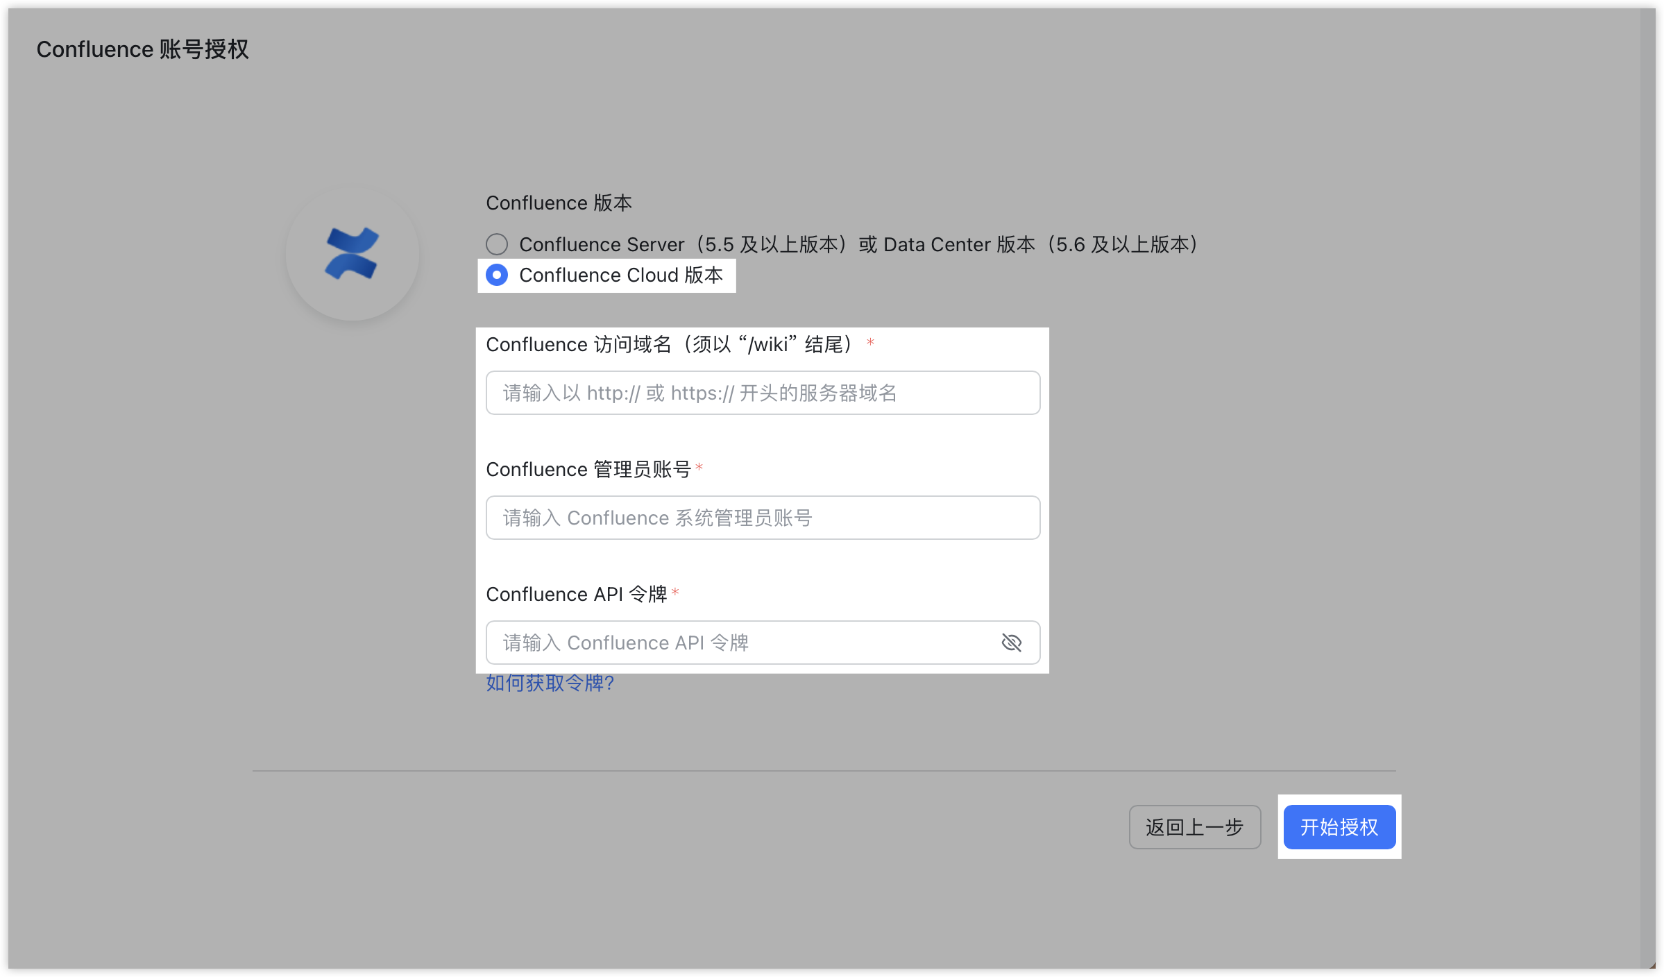Select the Confluence Cloud 版本 radio option
The image size is (1664, 977).
tap(497, 275)
